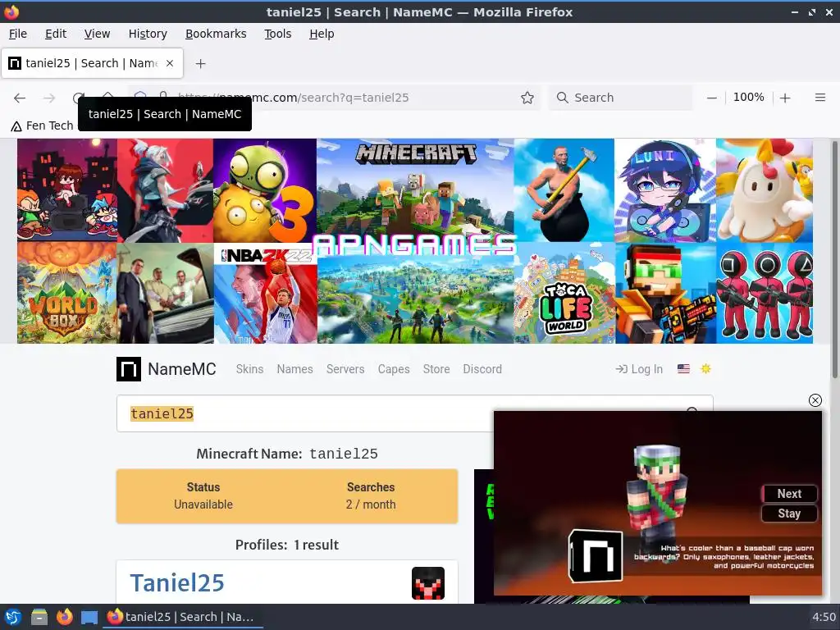Screen dimensions: 840x630
Task: Click the Next button in video ad
Action: tap(789, 493)
